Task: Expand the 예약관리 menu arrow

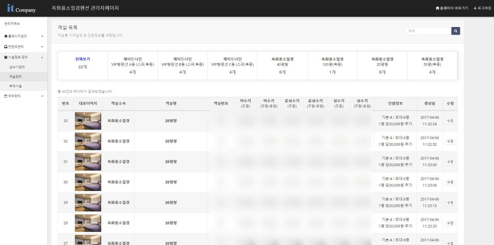Action: click(42, 96)
